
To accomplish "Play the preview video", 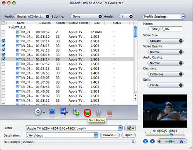I will coord(146,142).
